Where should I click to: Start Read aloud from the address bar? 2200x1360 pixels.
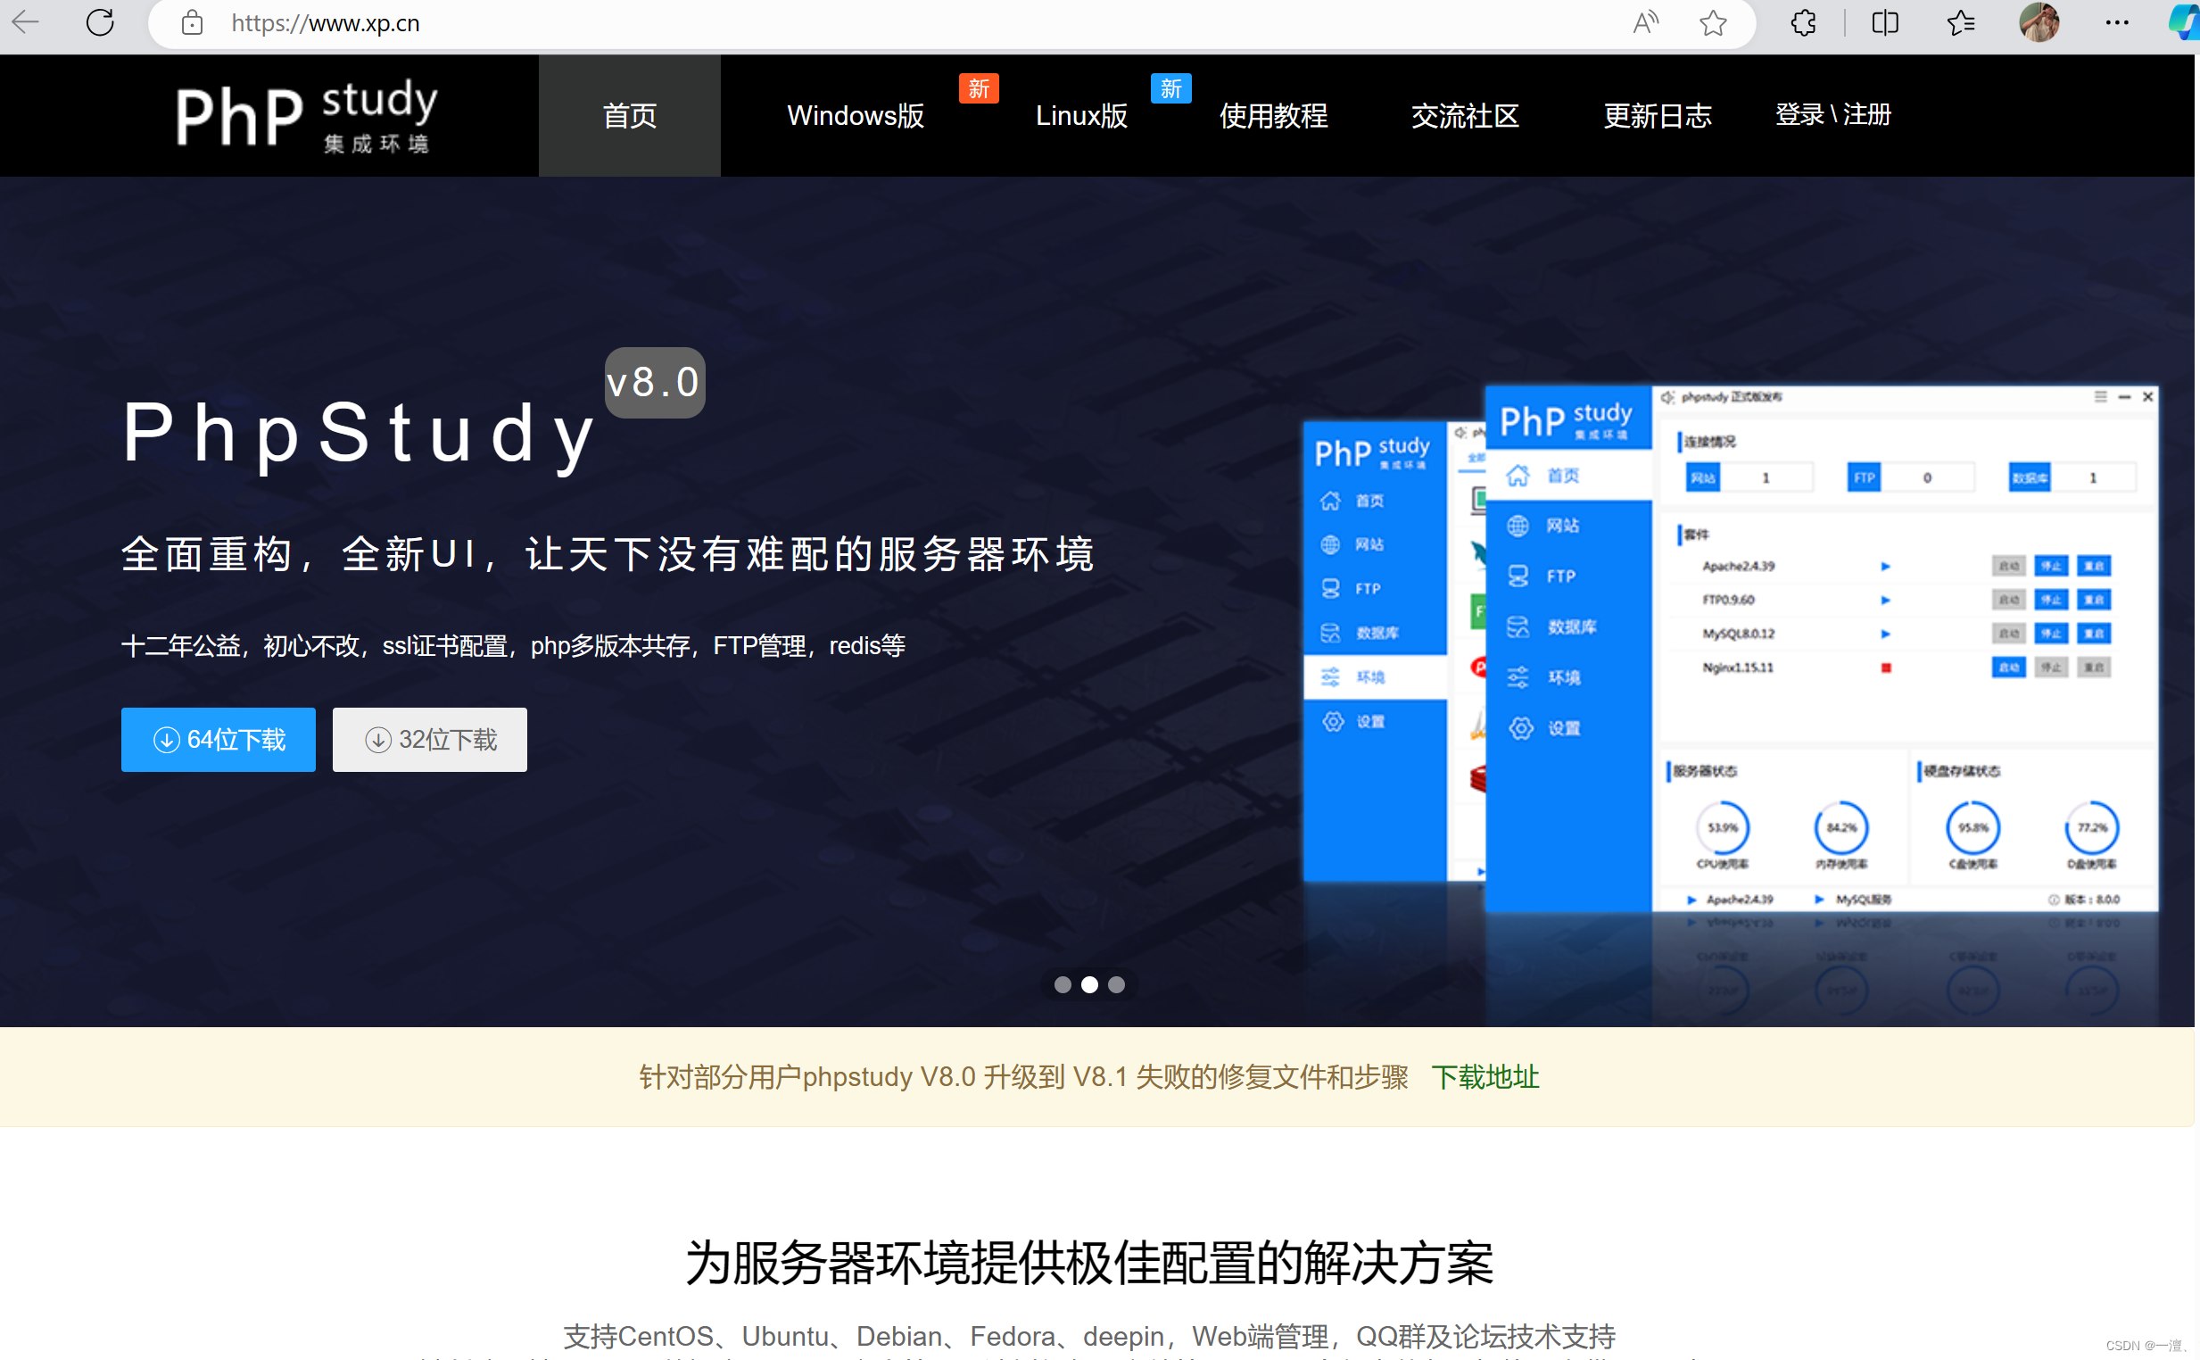point(1644,22)
